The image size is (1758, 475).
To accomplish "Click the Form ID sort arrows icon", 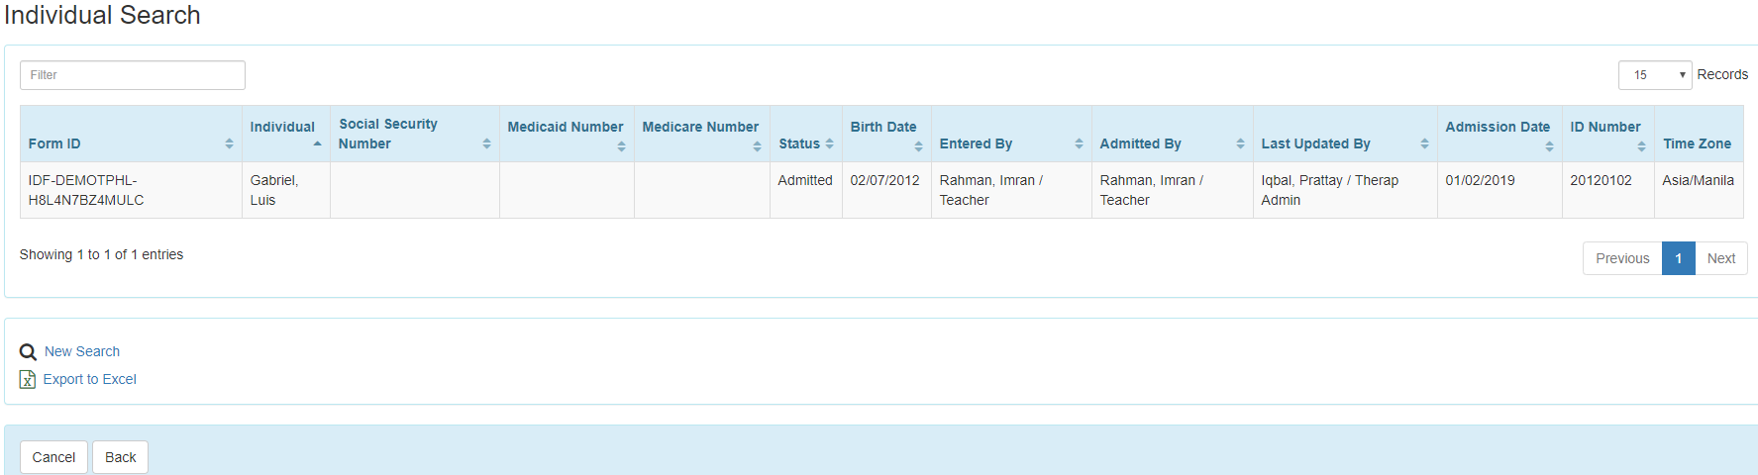I will [229, 143].
